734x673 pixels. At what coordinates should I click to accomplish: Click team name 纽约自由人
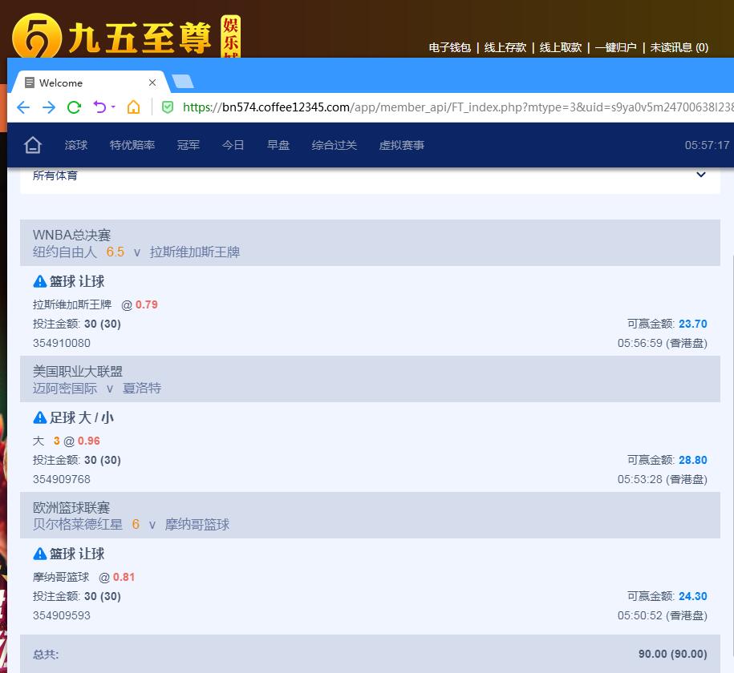(x=65, y=252)
